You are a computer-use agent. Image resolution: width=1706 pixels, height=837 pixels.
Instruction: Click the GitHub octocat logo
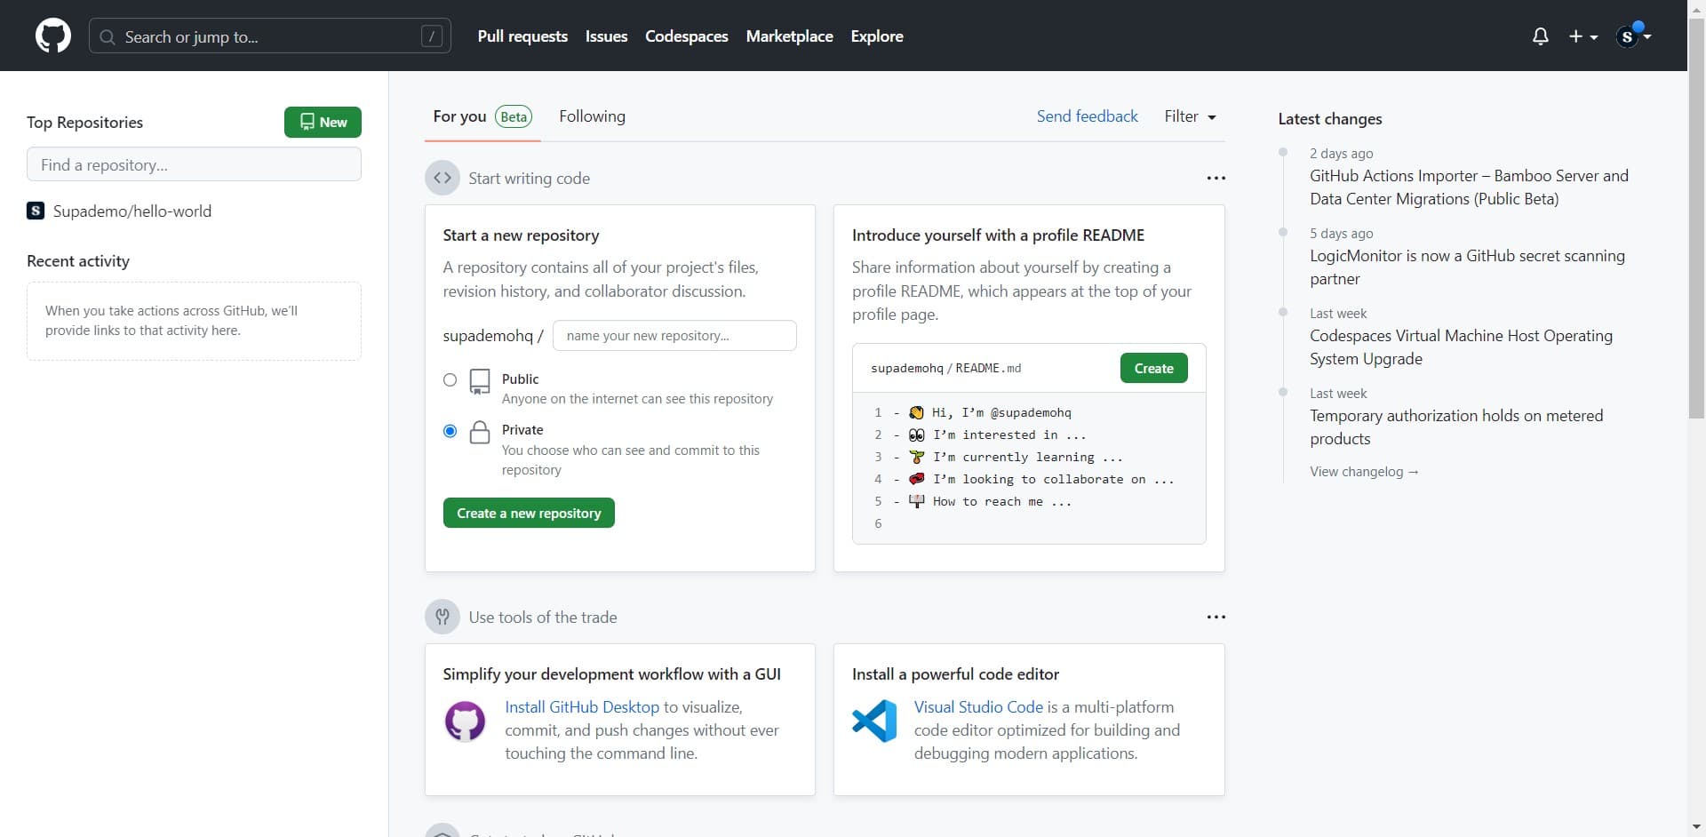coord(53,36)
